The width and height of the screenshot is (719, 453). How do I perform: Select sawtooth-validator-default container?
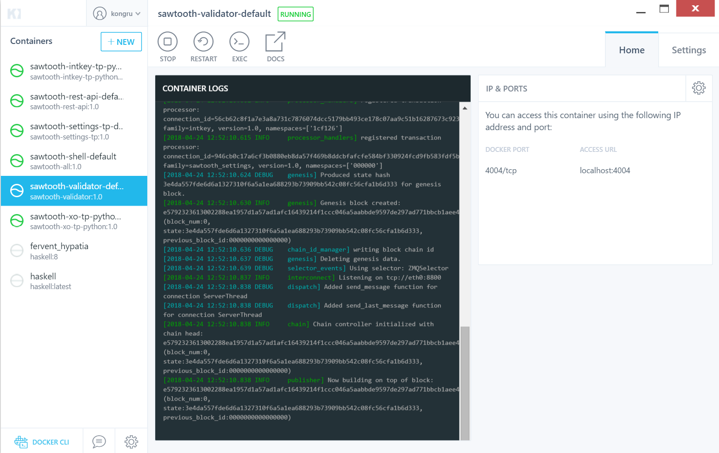click(x=74, y=191)
